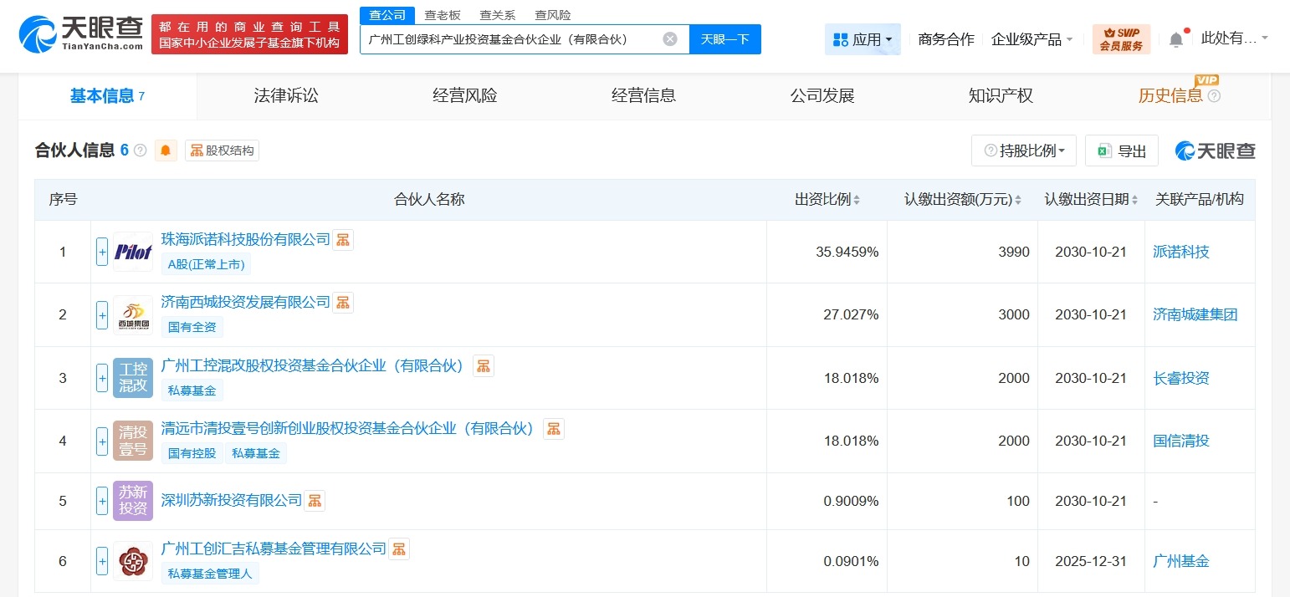Open the SVIP 会员服务 icon
This screenshot has width=1290, height=597.
click(1120, 38)
